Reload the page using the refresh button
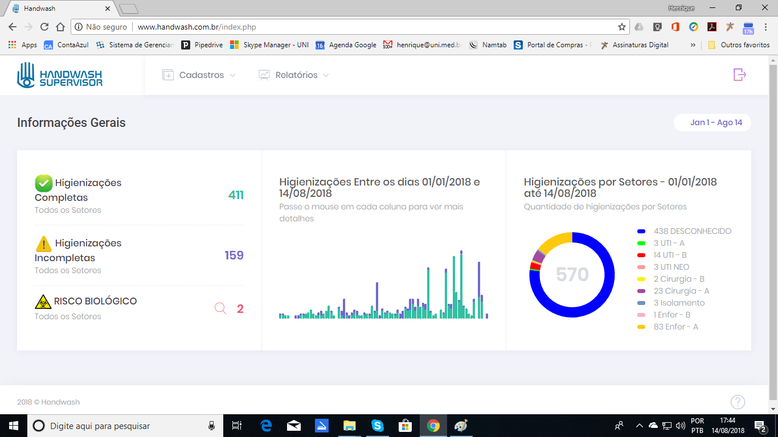This screenshot has height=437, width=778. click(x=44, y=27)
